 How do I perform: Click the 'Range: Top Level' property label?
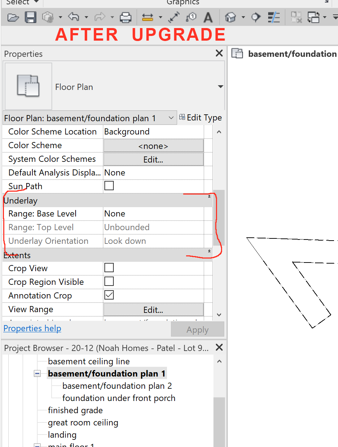coord(41,227)
